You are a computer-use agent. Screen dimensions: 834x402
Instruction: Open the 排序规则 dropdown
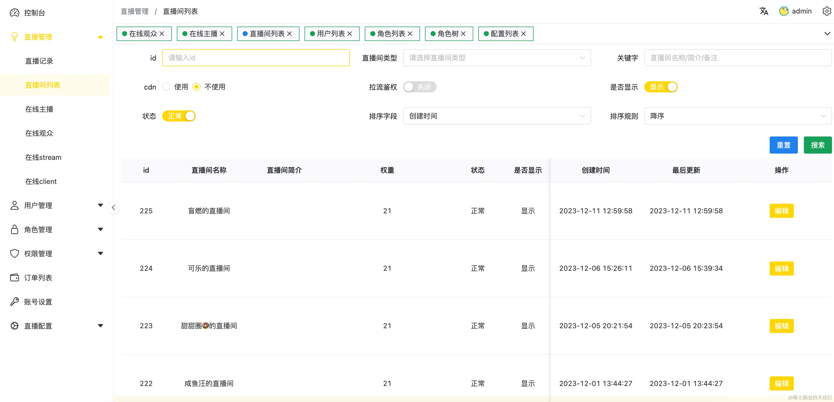[738, 116]
